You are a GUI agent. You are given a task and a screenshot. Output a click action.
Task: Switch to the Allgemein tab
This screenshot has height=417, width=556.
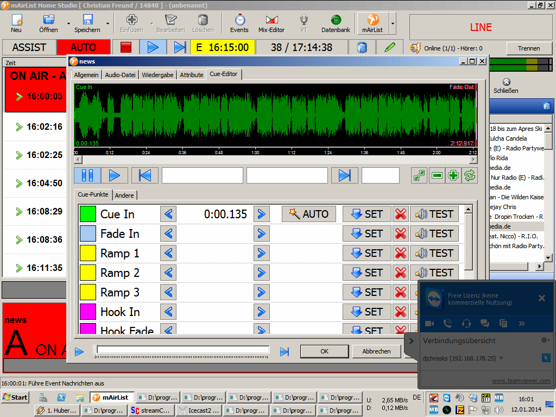click(86, 75)
